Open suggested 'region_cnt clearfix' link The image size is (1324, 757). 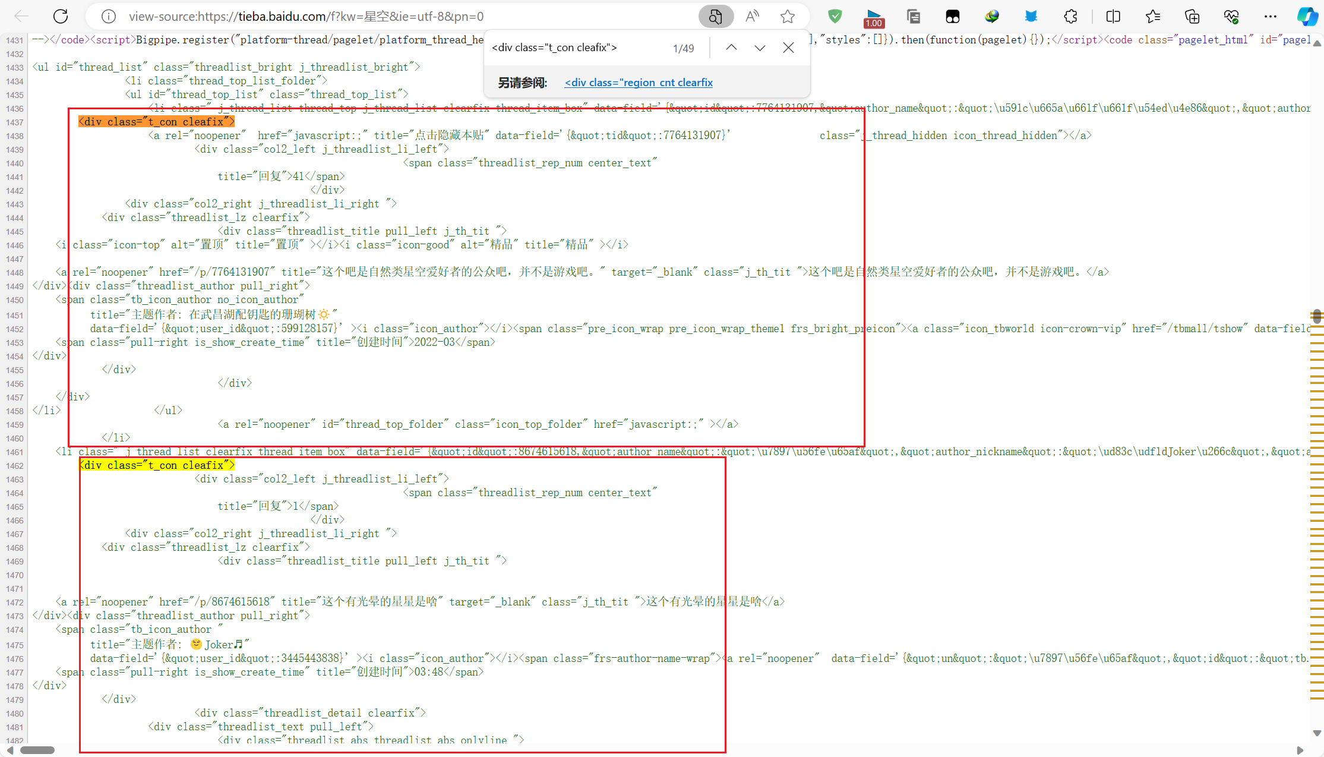click(x=639, y=83)
